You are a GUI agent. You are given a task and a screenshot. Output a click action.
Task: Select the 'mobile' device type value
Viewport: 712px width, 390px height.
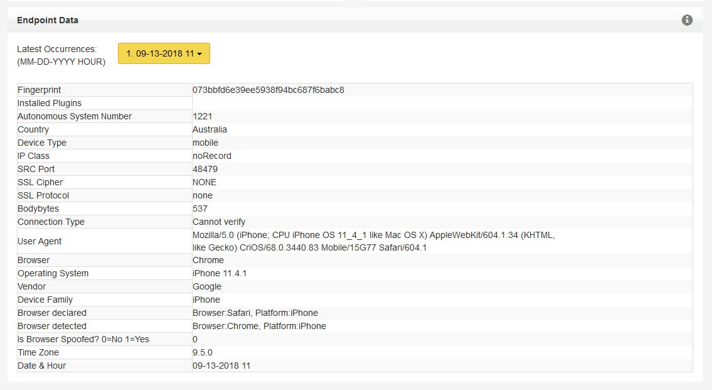pos(206,143)
